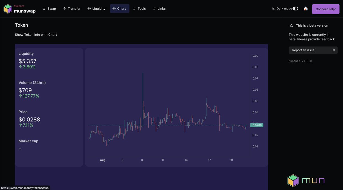
Task: Click the 0.07 price axis label
Action: (255, 78)
